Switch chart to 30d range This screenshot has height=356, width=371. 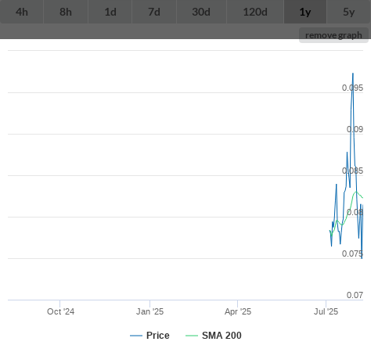click(x=201, y=12)
